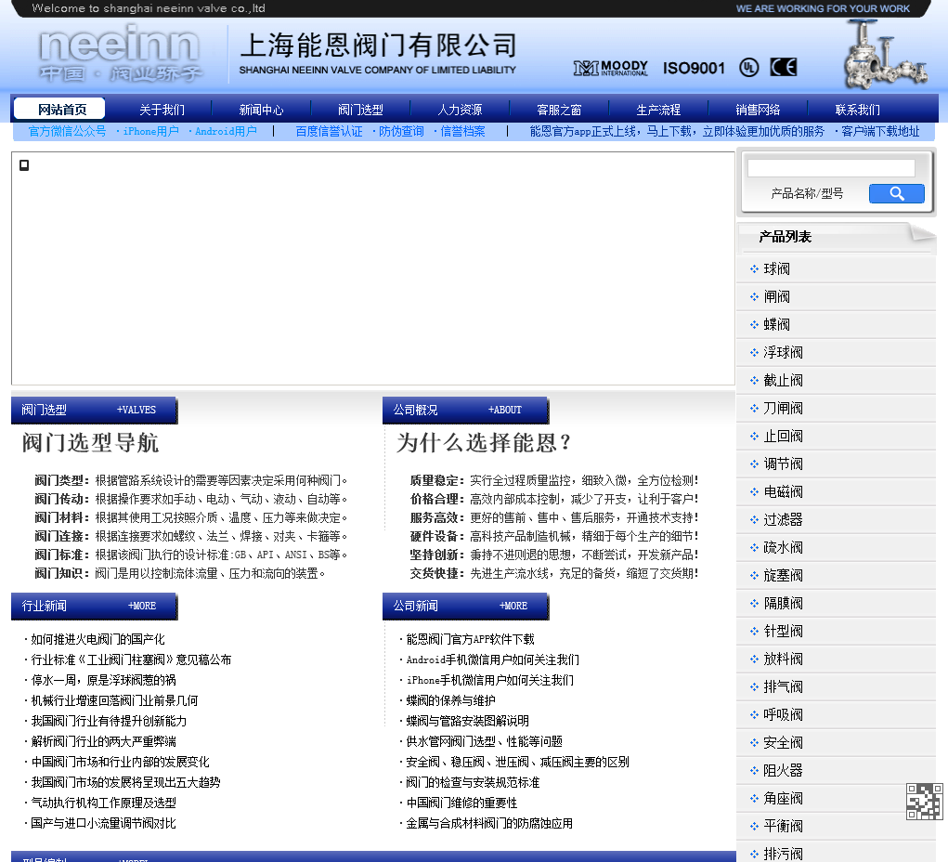The width and height of the screenshot is (948, 862).
Task: Click the search magnifier button
Action: point(897,193)
